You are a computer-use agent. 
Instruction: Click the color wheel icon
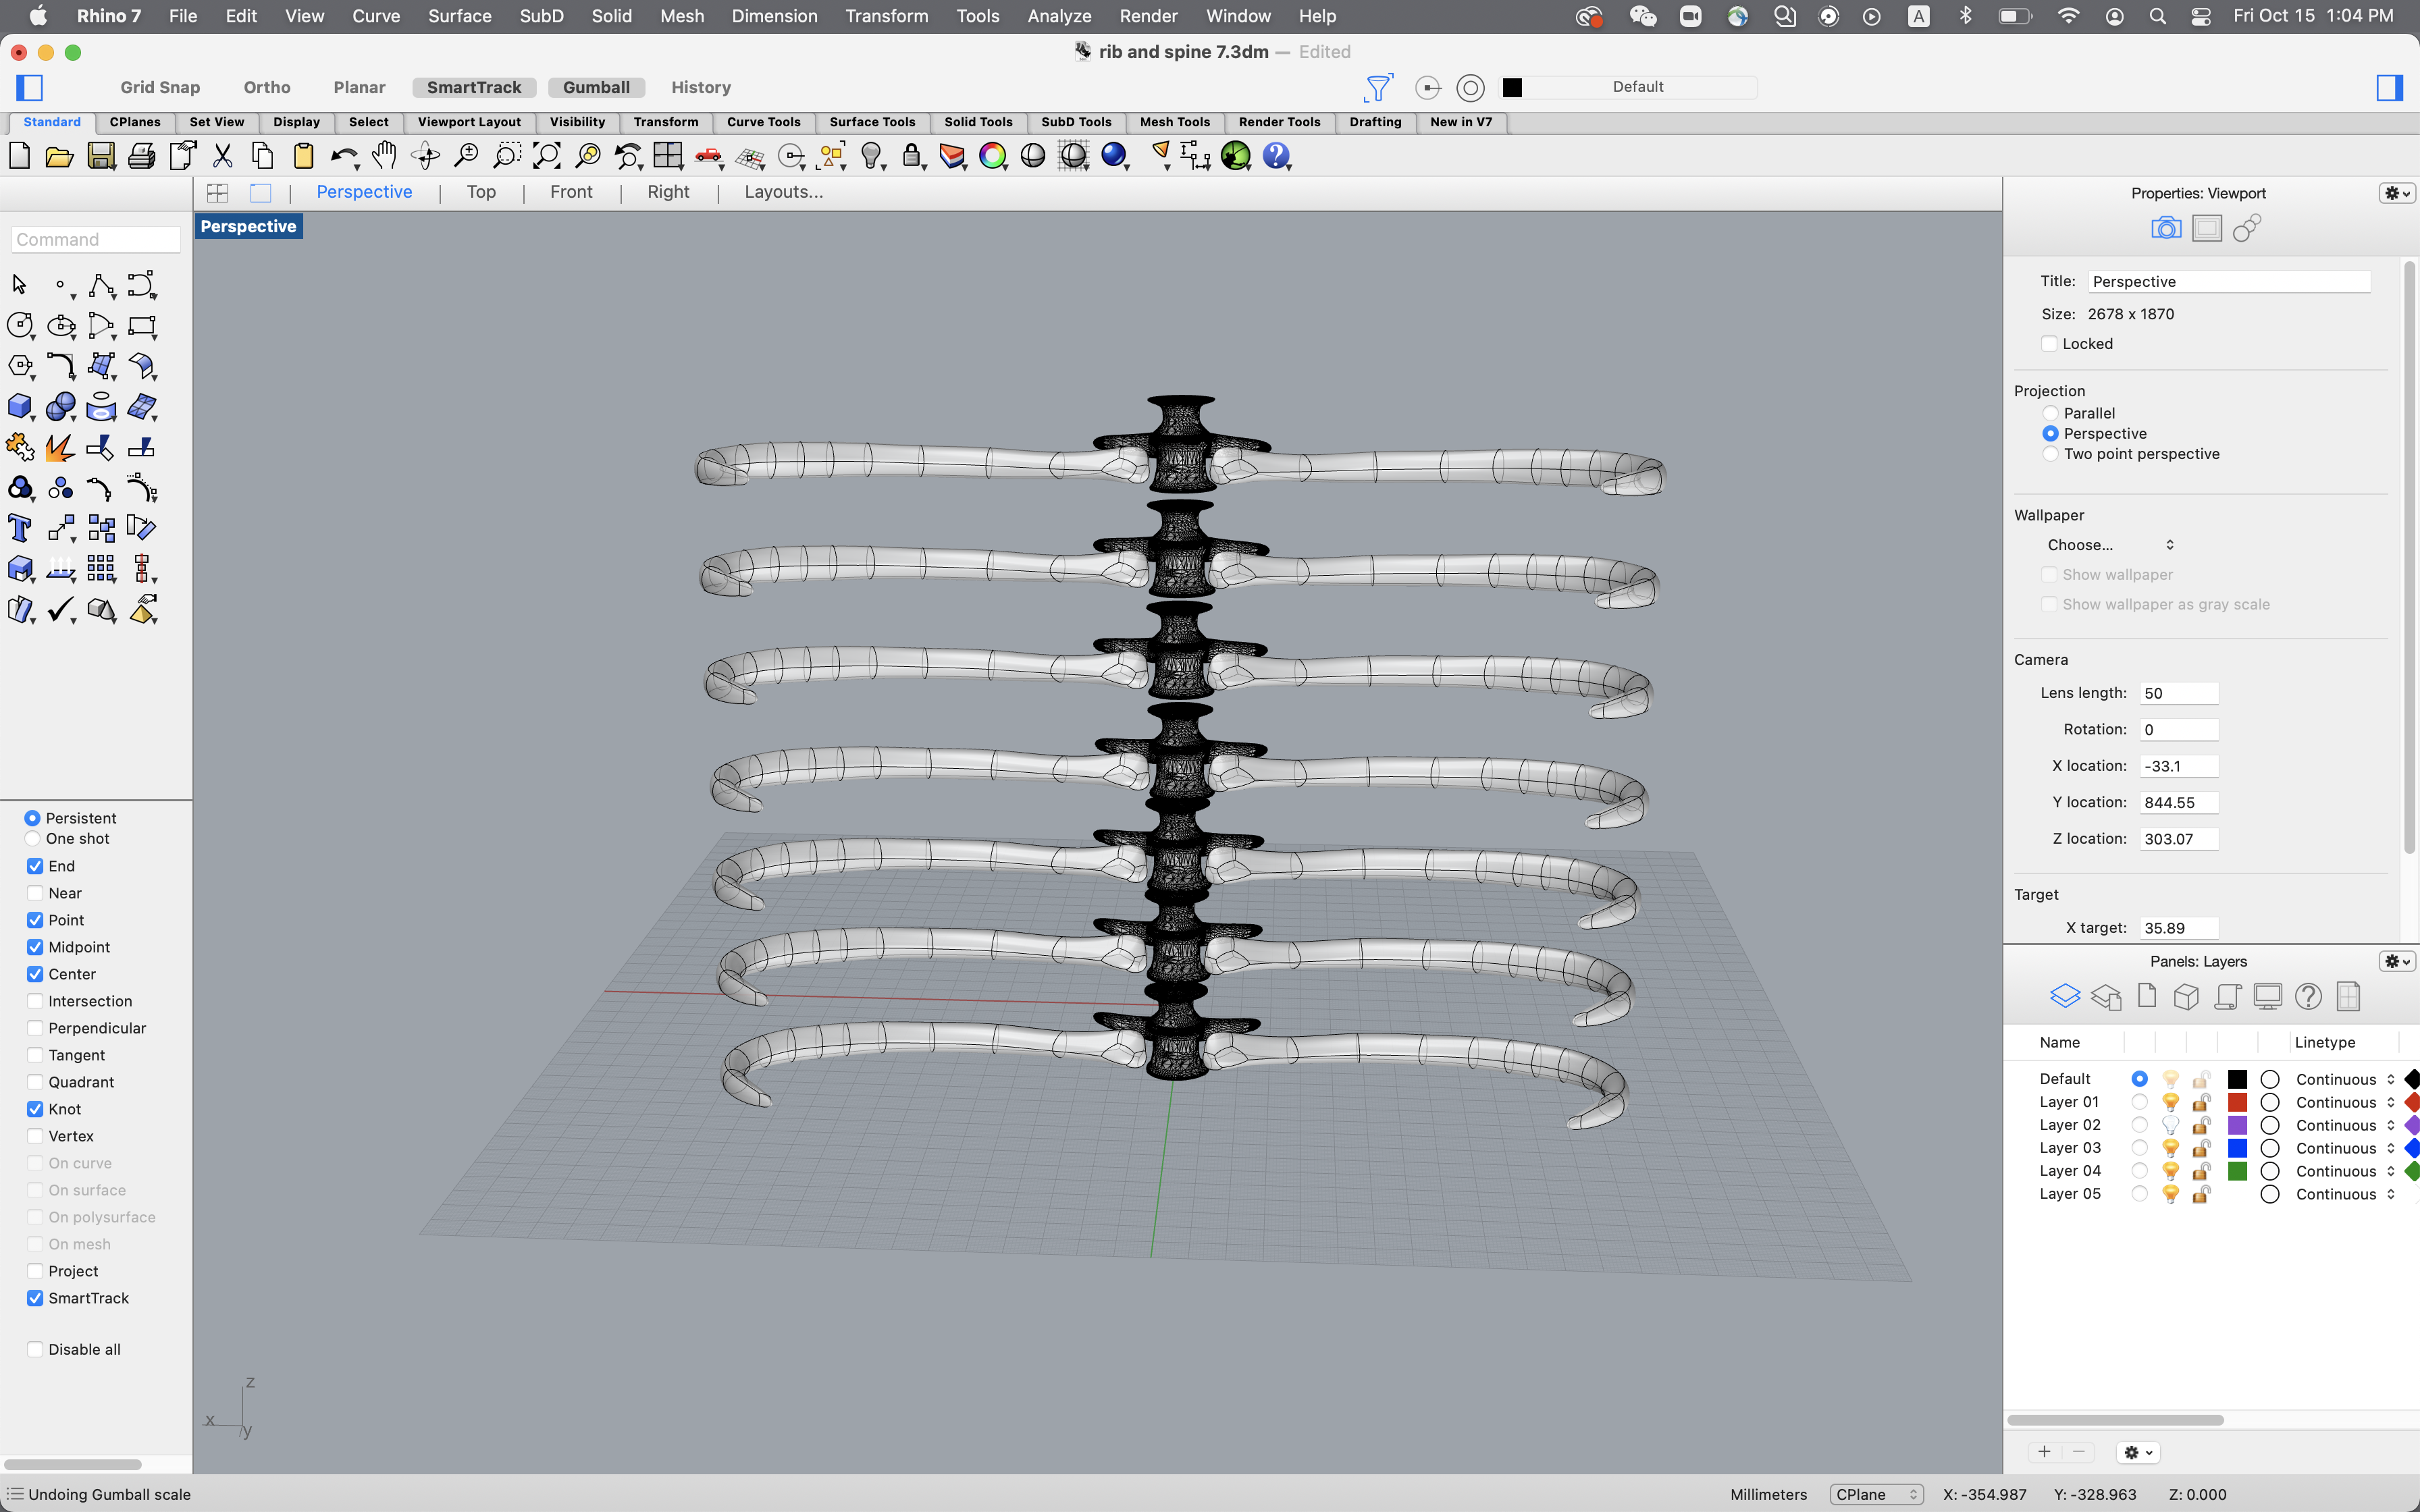pos(993,156)
